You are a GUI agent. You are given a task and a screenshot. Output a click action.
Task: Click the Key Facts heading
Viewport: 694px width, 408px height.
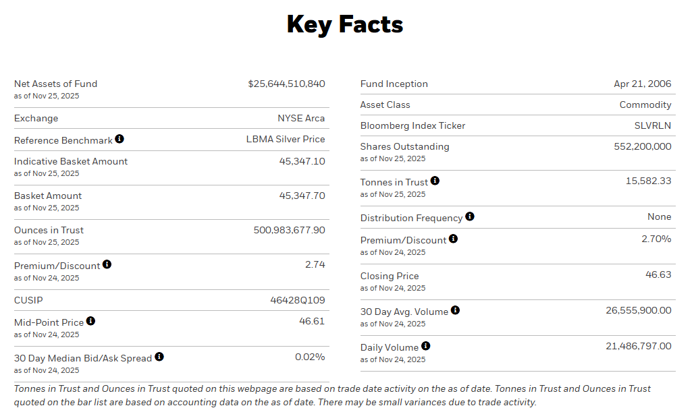click(345, 25)
